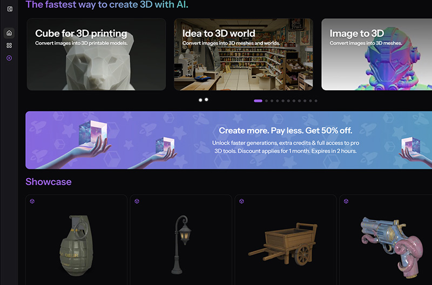The height and width of the screenshot is (285, 432).
Task: View the grenade model in Showcase
Action: click(x=76, y=243)
